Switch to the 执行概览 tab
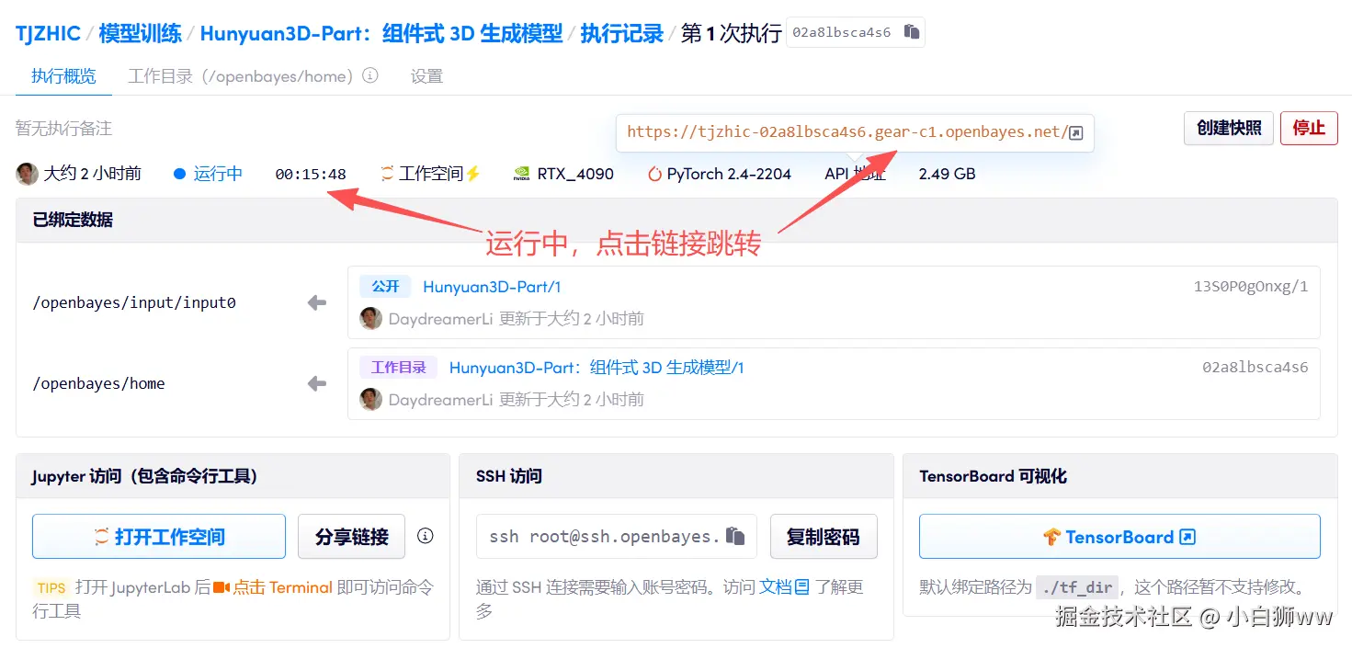Viewport: 1352px width, 648px height. 63,76
